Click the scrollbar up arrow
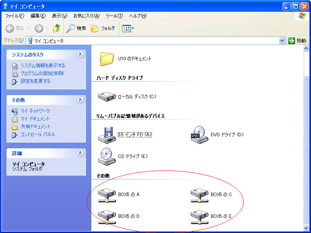 [x=306, y=48]
